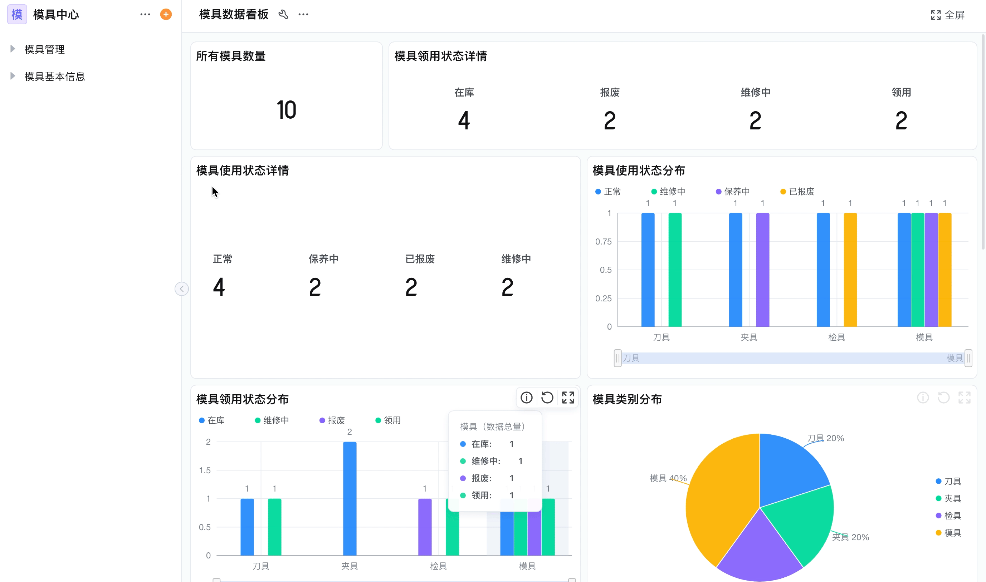986x582 pixels.
Task: Toggle 正常 legend in 模具使用状态分布
Action: pyautogui.click(x=608, y=191)
